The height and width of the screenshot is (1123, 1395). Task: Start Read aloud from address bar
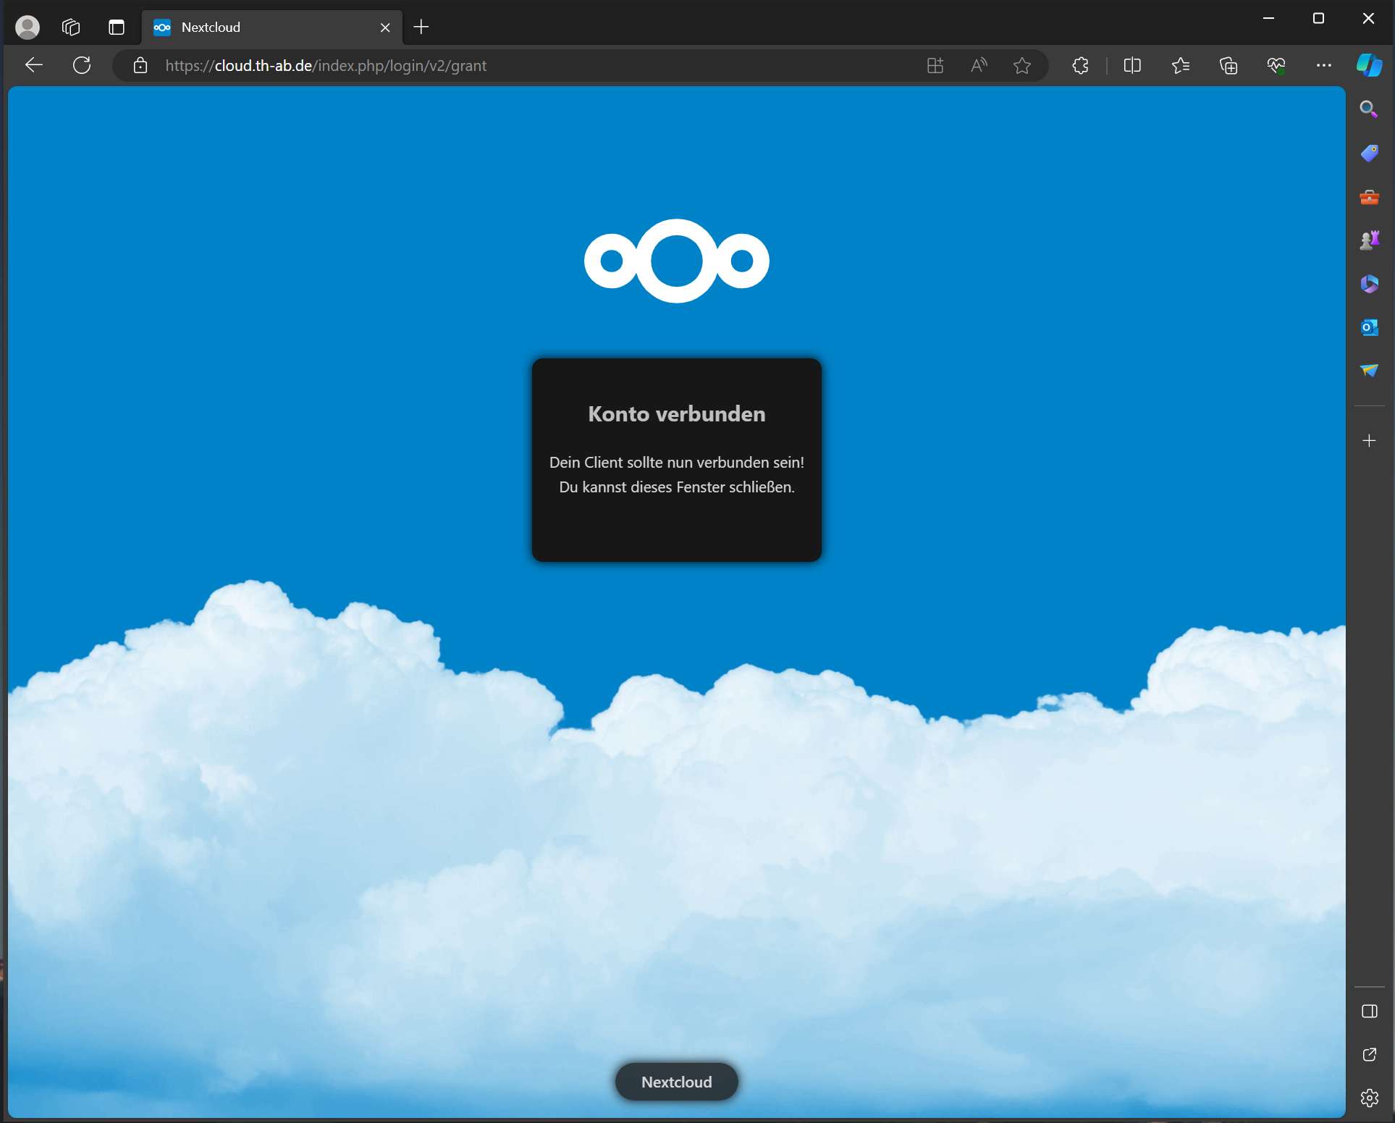click(x=979, y=65)
